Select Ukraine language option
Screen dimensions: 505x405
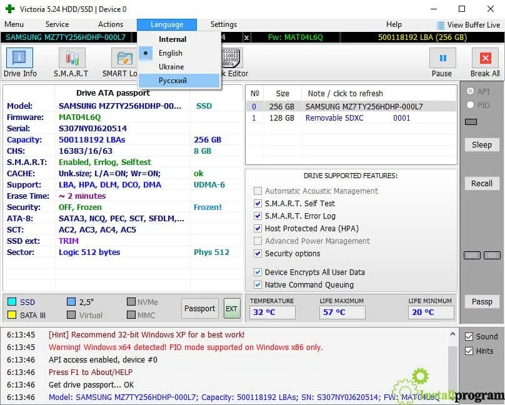[x=179, y=67]
